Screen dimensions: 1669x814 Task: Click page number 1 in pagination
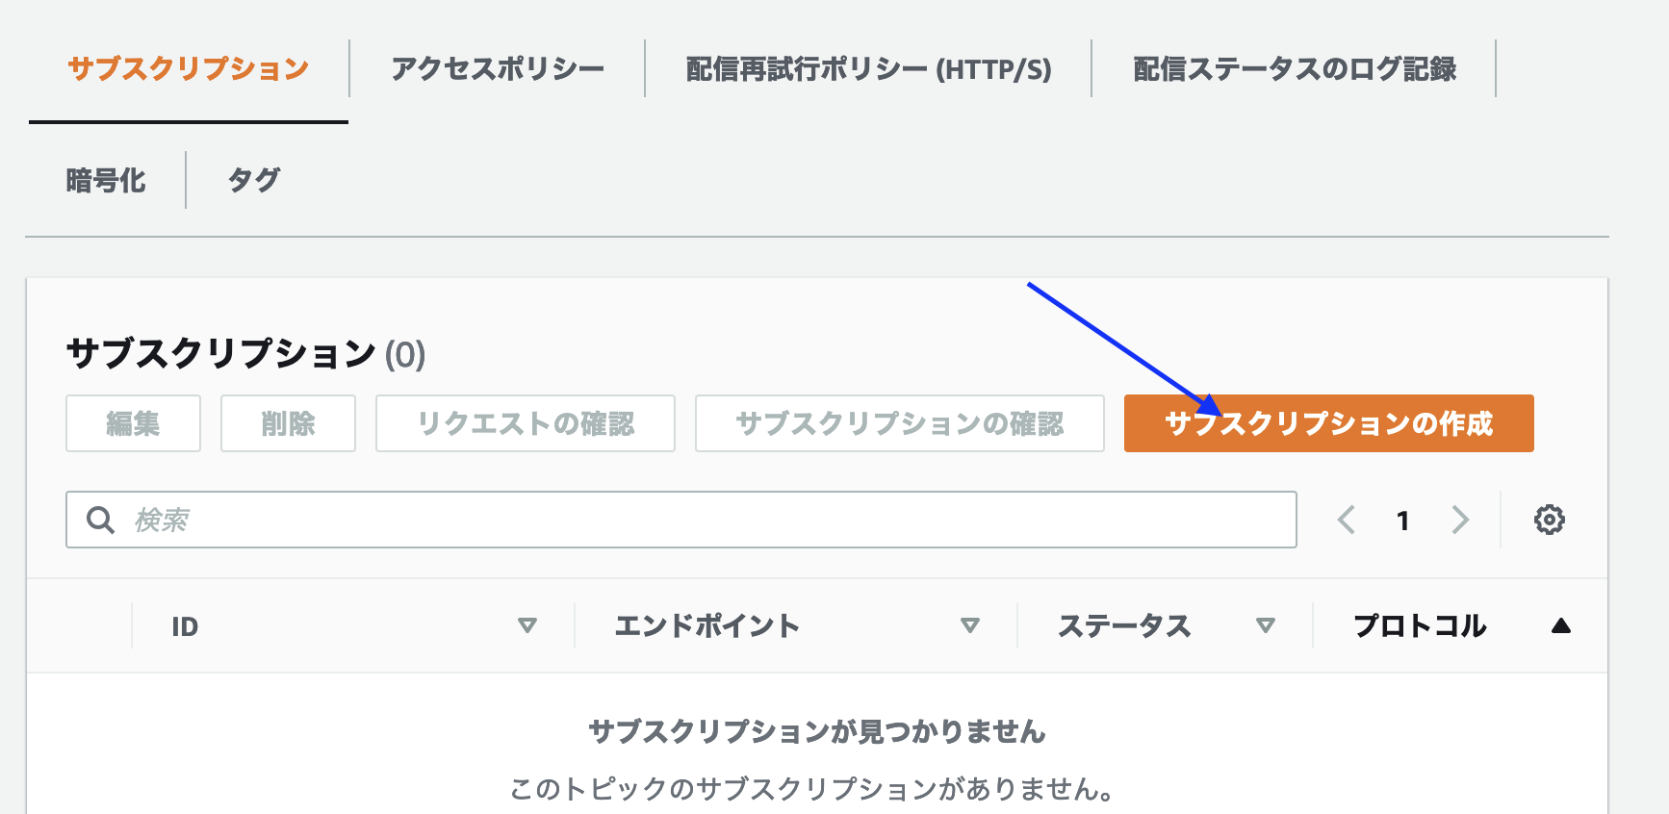coord(1403,521)
